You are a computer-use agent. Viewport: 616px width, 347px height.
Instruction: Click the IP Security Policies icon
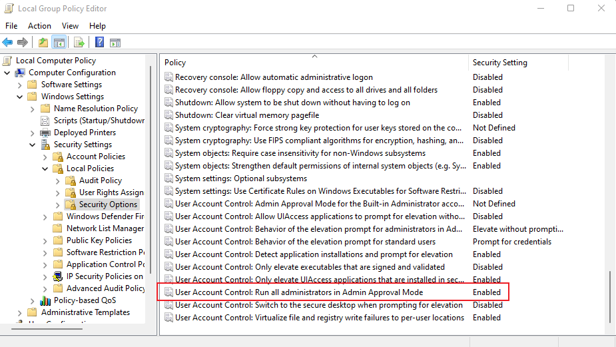tap(58, 276)
